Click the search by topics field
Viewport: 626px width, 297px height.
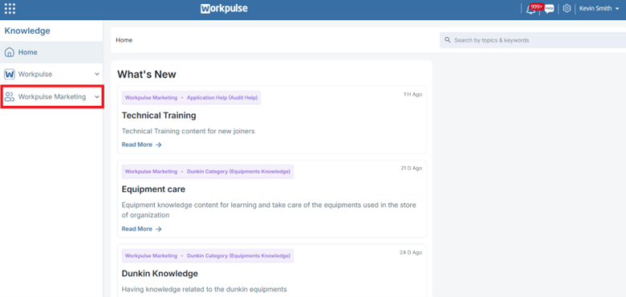533,40
